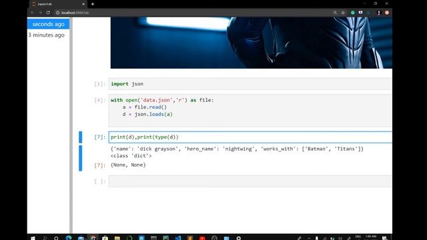The image size is (427, 240).
Task: Click inside the print(d) code cell
Action: tap(250, 137)
